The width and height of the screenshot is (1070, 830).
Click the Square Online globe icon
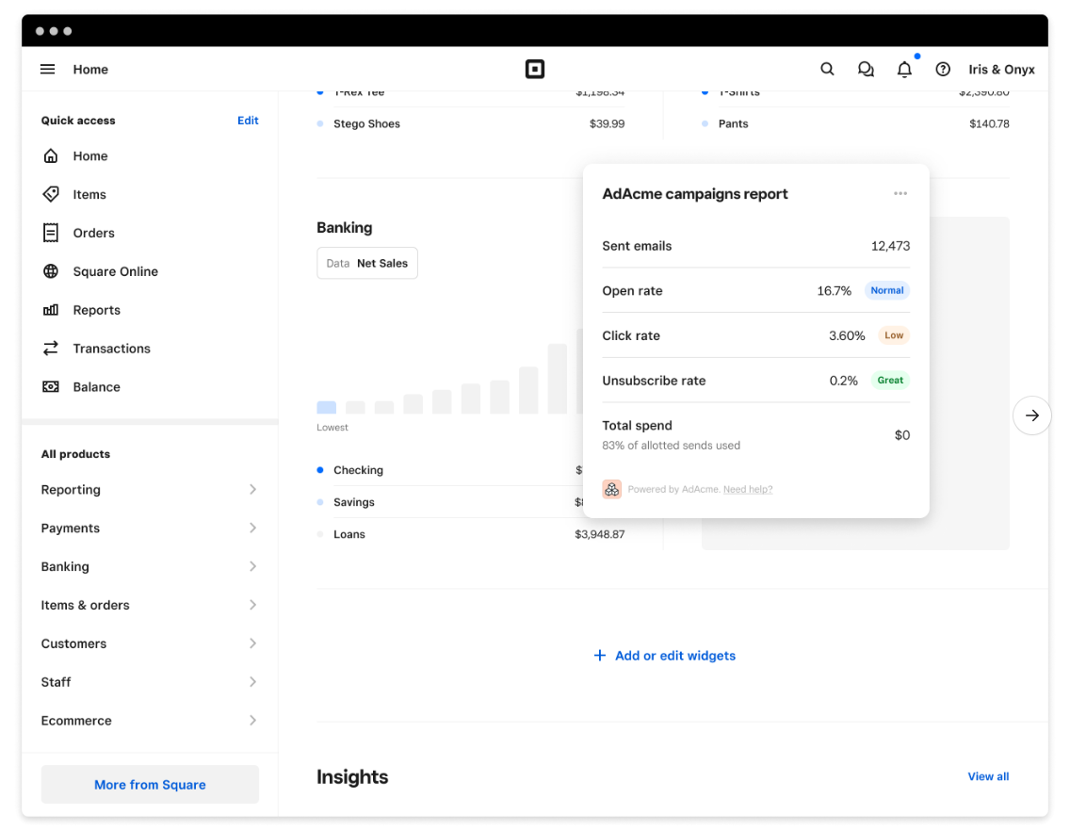(51, 271)
